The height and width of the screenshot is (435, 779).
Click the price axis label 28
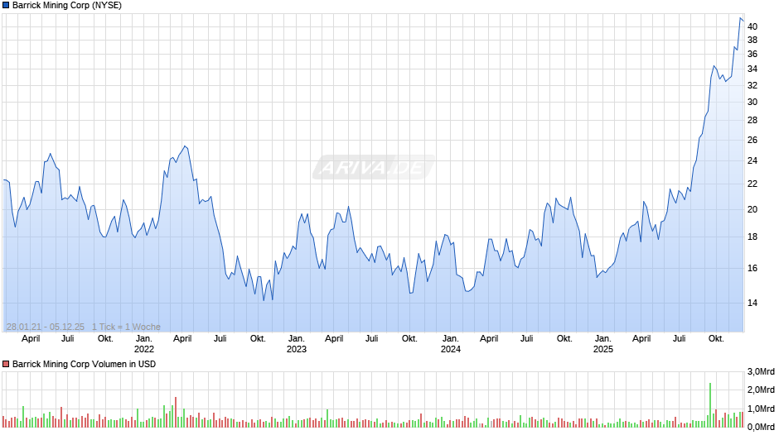[752, 120]
